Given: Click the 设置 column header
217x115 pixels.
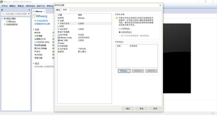Looking at the screenshot, I should [60, 15].
